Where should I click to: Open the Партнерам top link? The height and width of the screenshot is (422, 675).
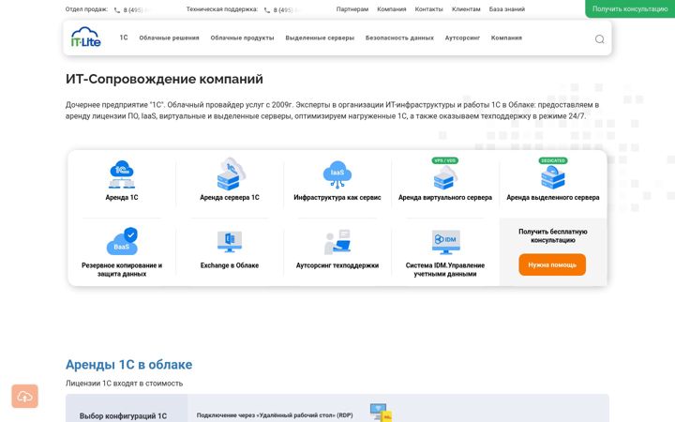352,9
